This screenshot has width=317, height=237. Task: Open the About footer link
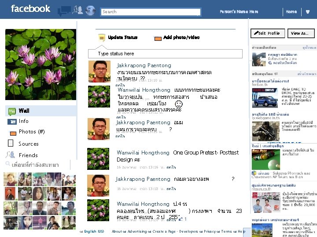117,231
